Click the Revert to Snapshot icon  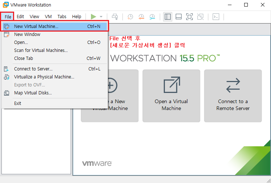click(141, 17)
